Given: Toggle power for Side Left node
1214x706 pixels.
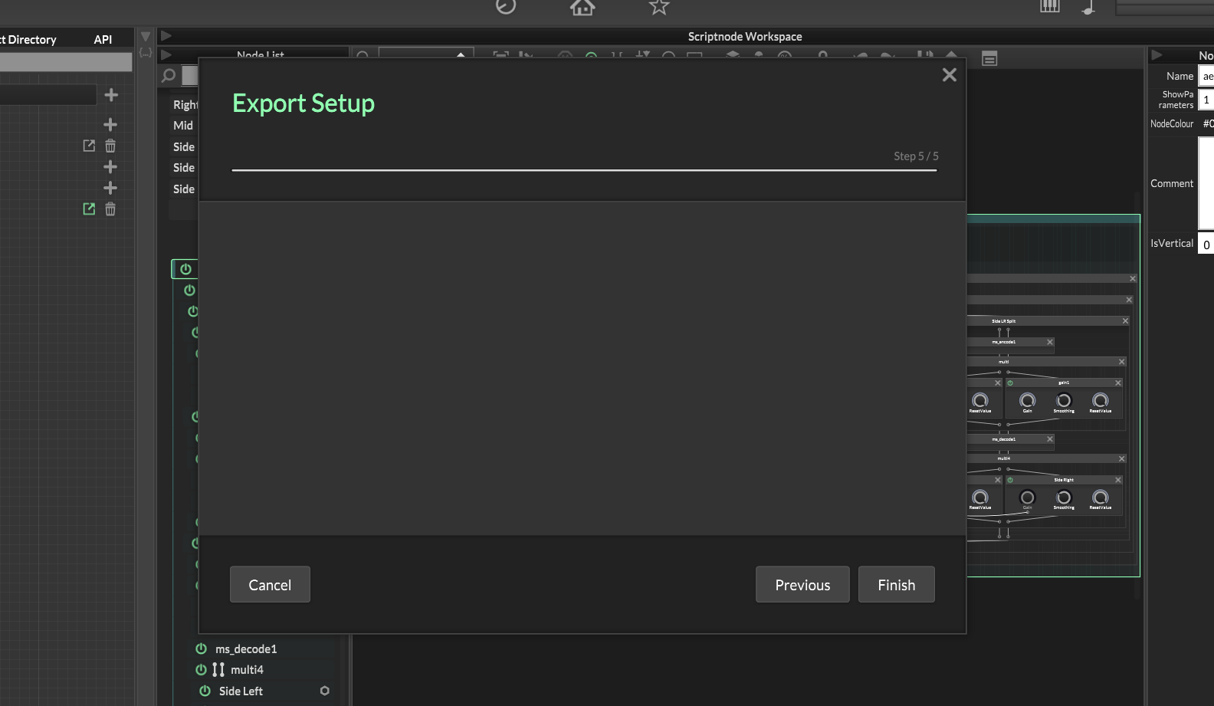Looking at the screenshot, I should pyautogui.click(x=205, y=691).
